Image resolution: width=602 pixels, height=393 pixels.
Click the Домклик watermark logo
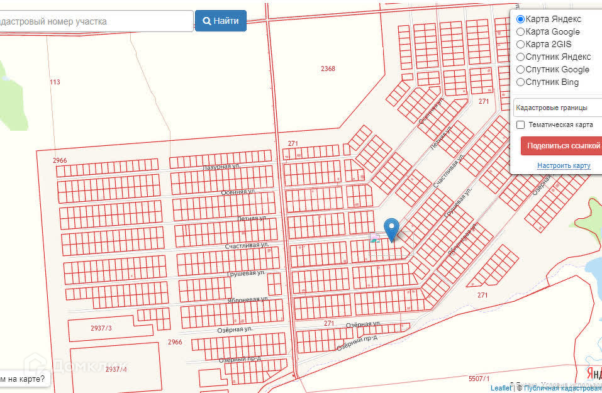(x=75, y=365)
